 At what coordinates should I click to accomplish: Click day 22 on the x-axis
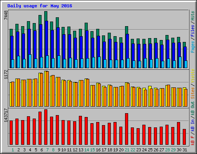coord(133,150)
